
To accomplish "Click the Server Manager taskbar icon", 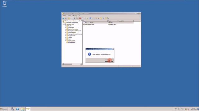I will (12, 109).
